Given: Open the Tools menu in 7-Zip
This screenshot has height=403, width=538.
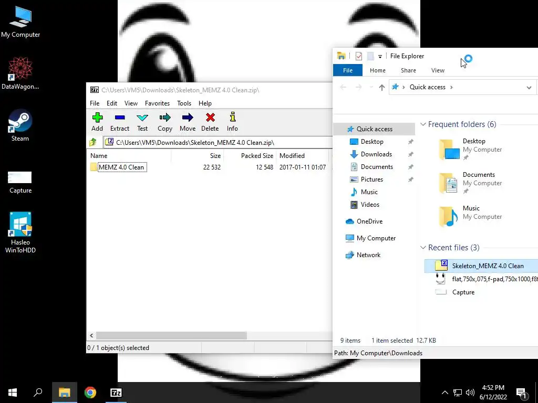Looking at the screenshot, I should click(x=184, y=103).
